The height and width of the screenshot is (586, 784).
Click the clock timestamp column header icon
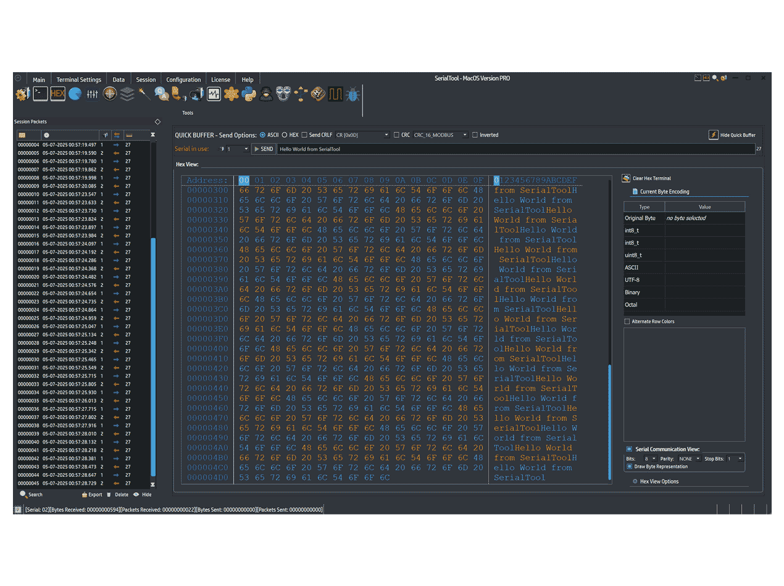tap(46, 134)
